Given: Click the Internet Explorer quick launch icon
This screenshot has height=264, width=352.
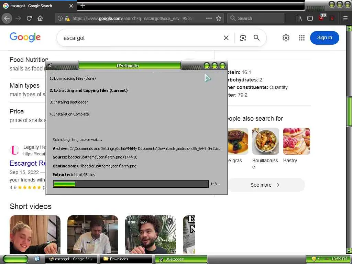Looking at the screenshot, I should click(37, 259).
